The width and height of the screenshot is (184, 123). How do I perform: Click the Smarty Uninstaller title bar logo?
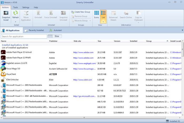(x=2, y=2)
